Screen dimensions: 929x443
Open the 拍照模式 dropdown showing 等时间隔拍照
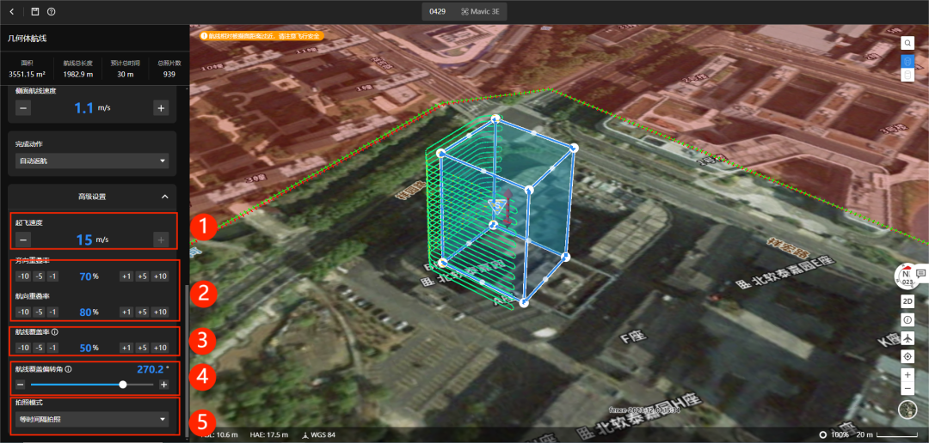92,419
